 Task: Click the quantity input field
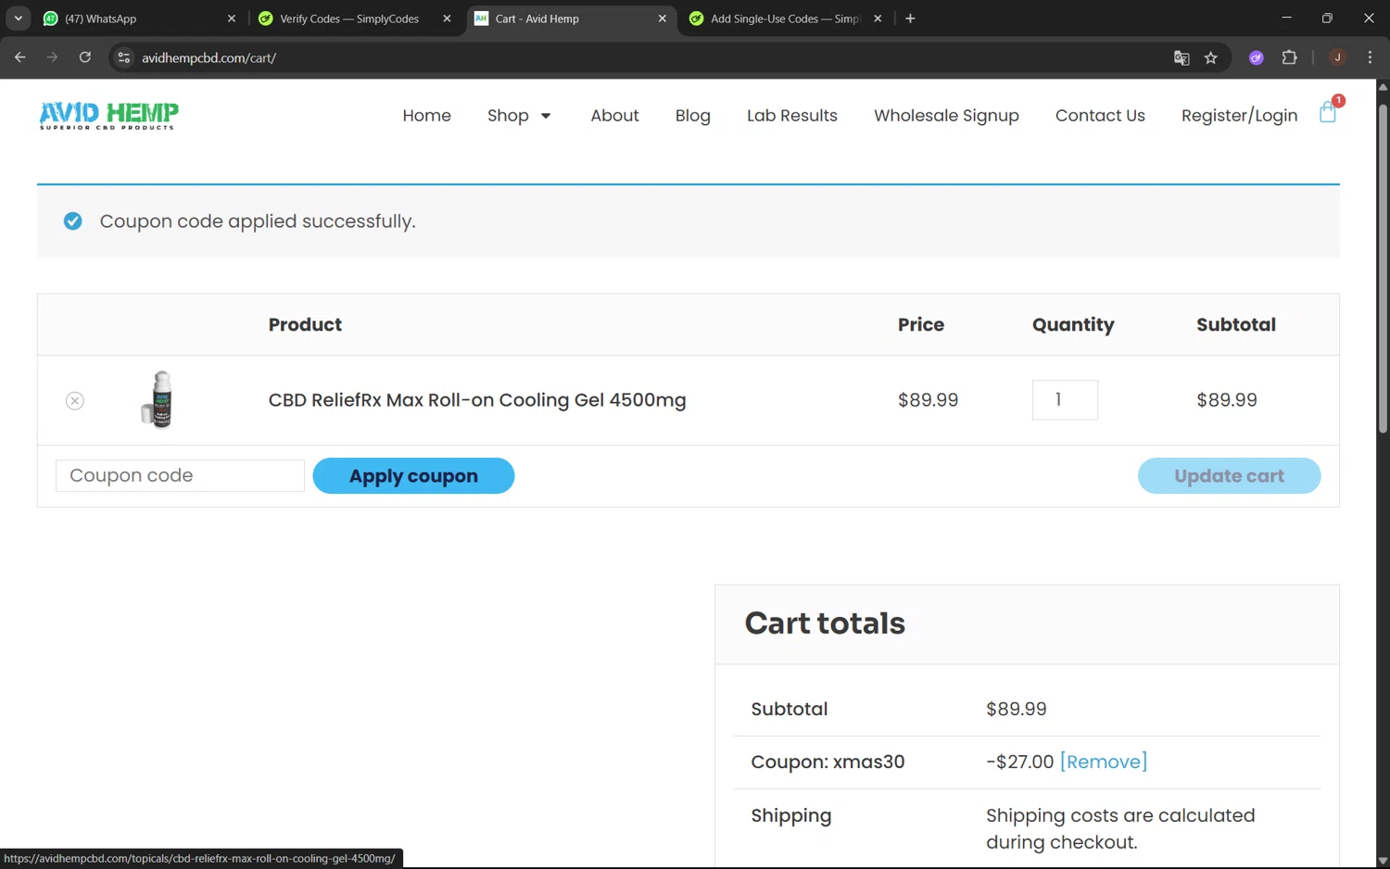point(1065,400)
